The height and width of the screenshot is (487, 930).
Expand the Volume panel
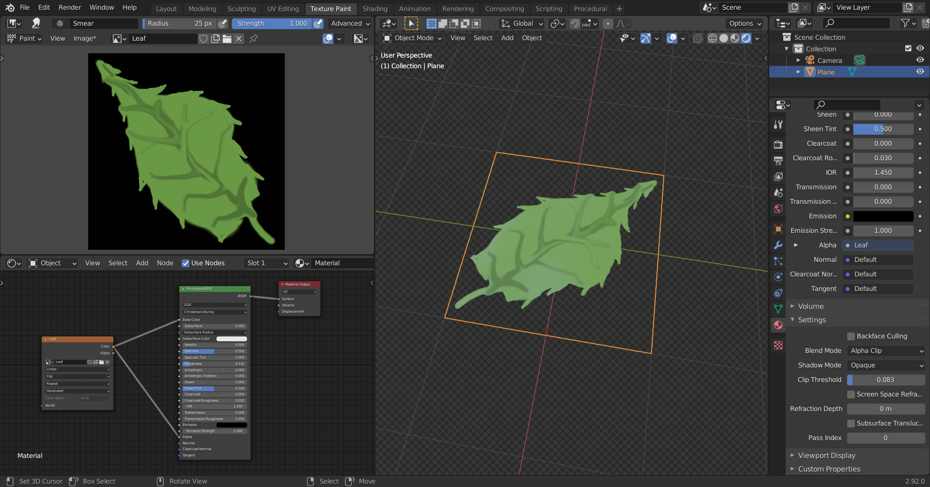tap(811, 306)
